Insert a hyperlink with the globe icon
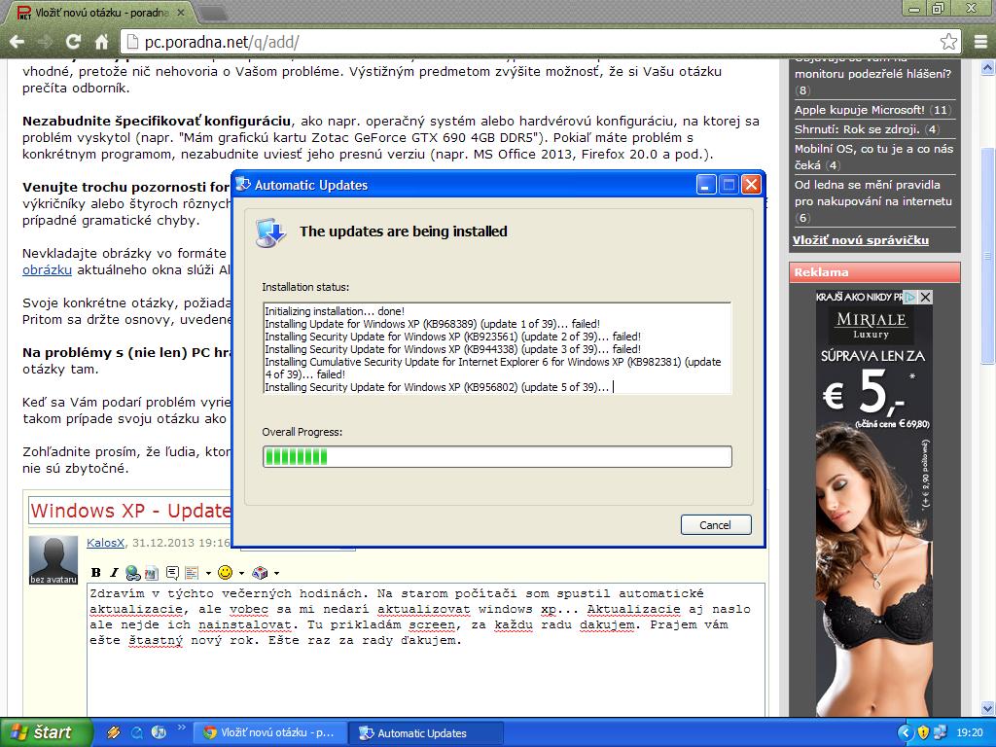Viewport: 996px width, 747px height. (132, 573)
